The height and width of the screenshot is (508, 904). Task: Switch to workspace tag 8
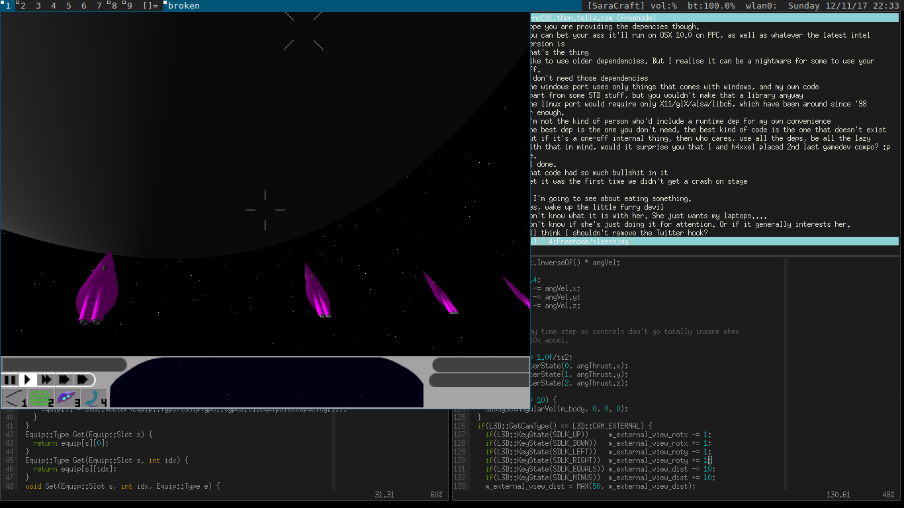point(113,5)
